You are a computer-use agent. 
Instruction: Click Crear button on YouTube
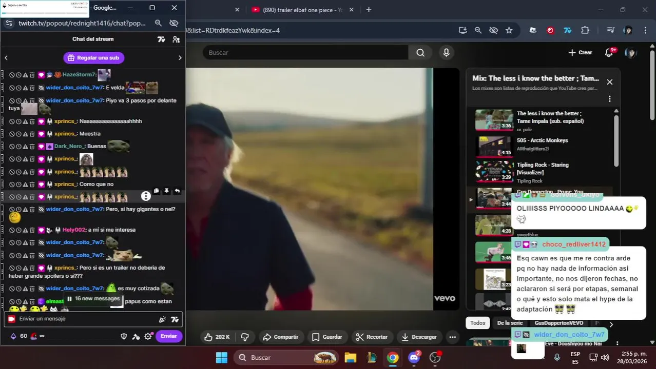click(581, 52)
